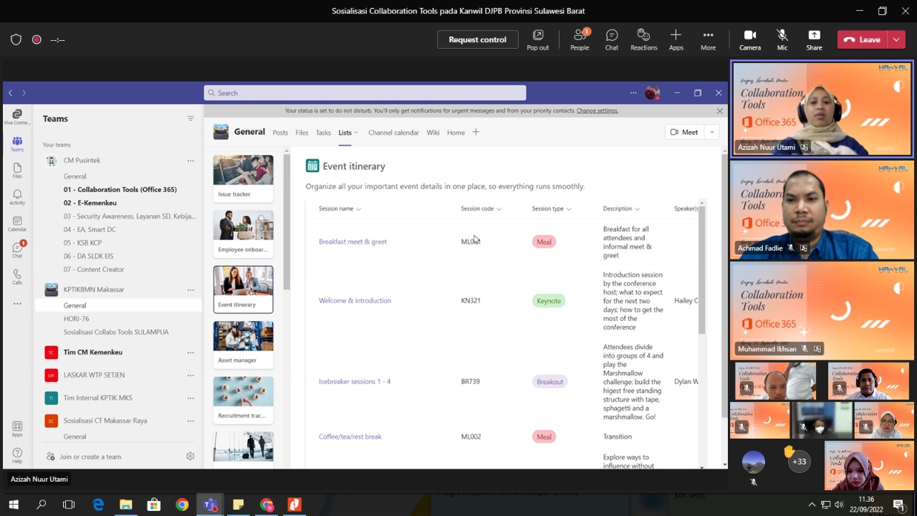Dismiss the do not disturb banner
917x516 pixels.
pyautogui.click(x=719, y=110)
